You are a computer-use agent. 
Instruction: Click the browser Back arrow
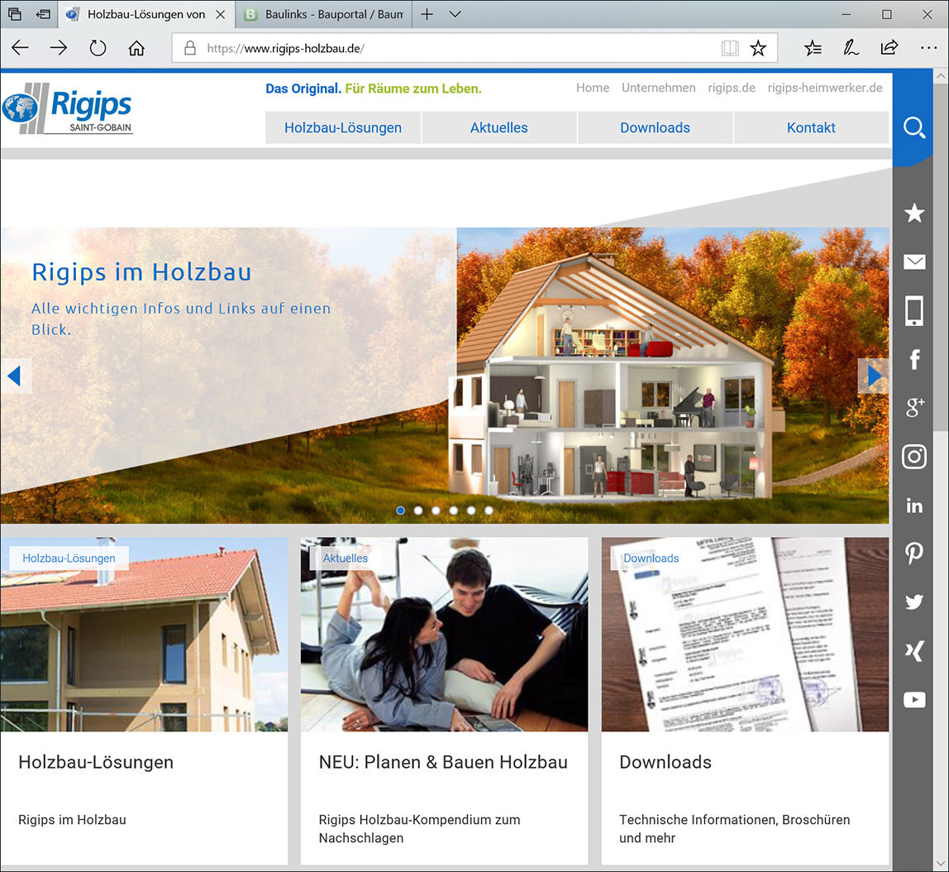(x=20, y=48)
